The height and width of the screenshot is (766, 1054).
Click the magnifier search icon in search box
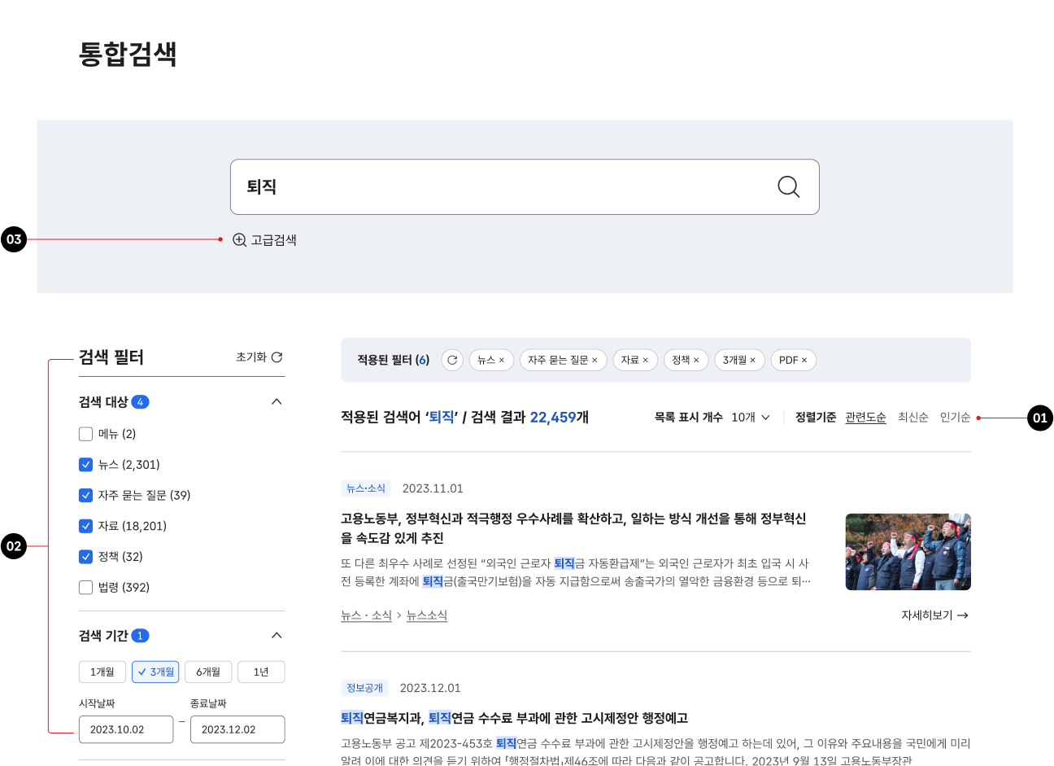click(788, 187)
